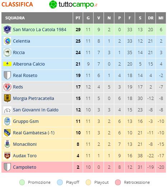Click the Riccia club crest icon
167x187 pixels.
7,52
